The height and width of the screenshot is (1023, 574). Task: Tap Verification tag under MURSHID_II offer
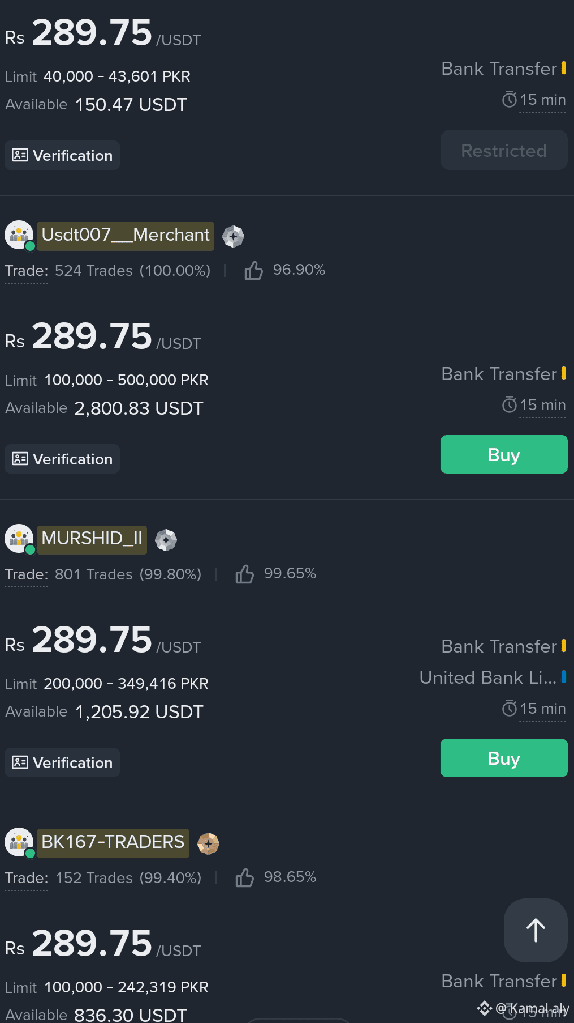(62, 762)
